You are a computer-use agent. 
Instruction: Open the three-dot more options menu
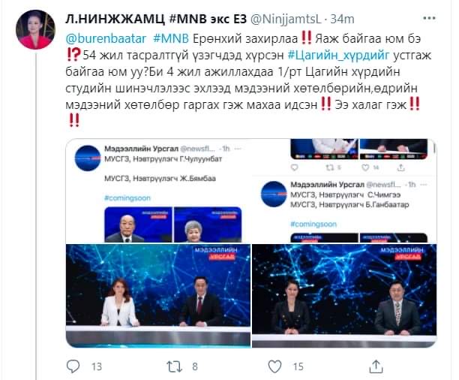(x=429, y=18)
